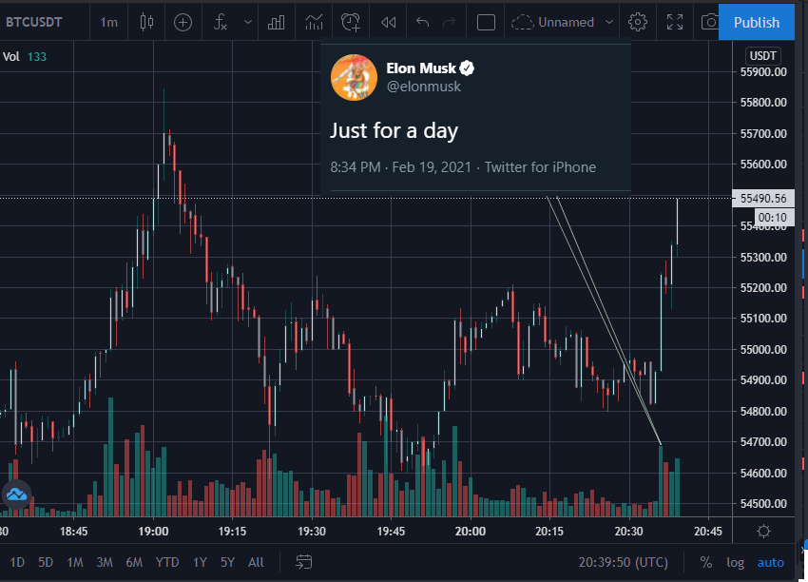Toggle the auto scale option

coord(770,562)
